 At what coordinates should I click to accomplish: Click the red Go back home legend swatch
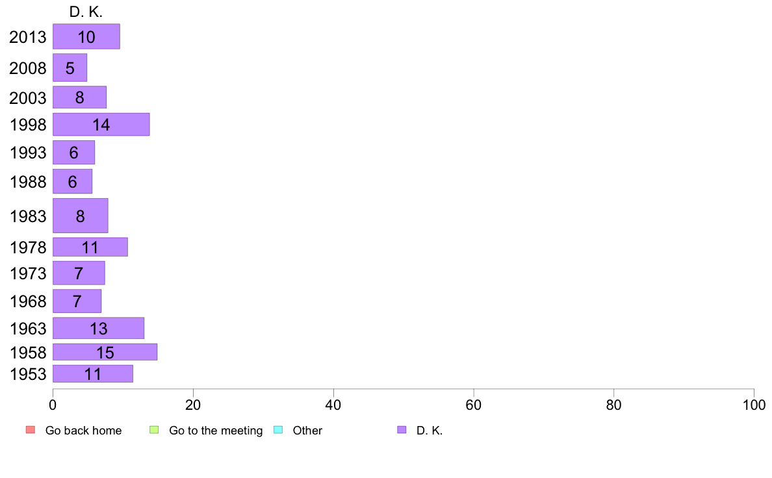(31, 430)
